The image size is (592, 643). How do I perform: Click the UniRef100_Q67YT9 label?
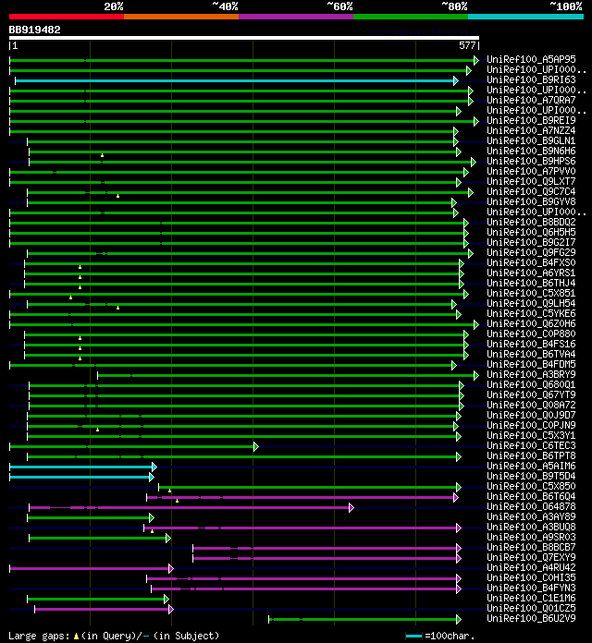point(531,394)
